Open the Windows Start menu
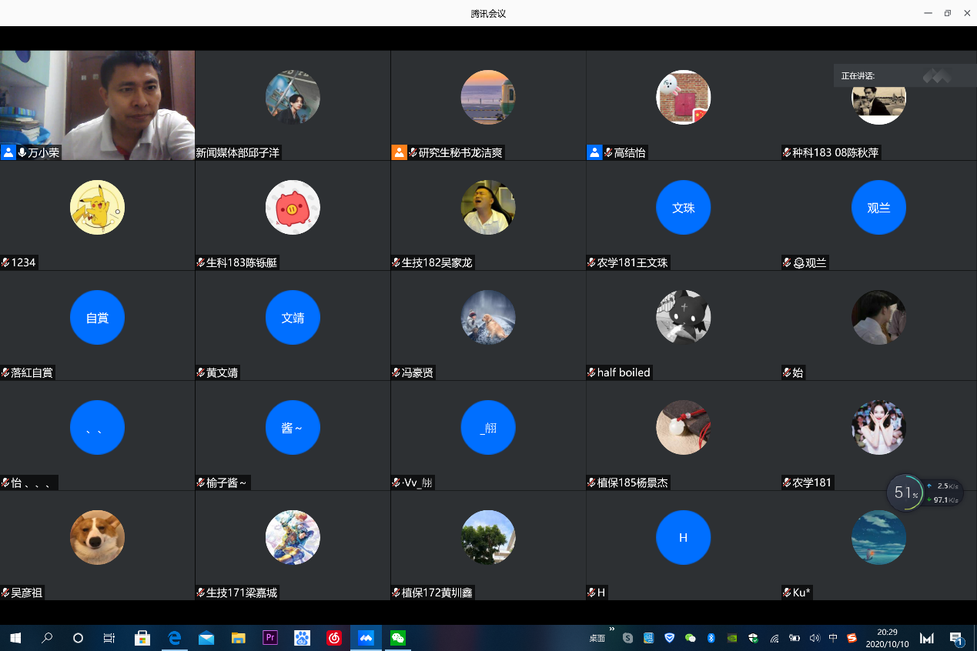 pos(15,638)
